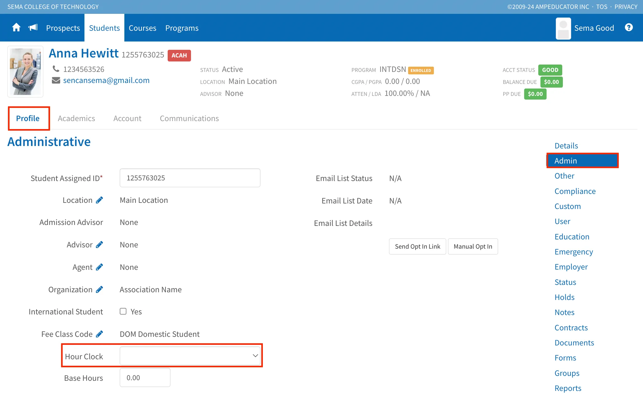The image size is (643, 394).
Task: Open the help question mark icon
Action: pos(629,28)
